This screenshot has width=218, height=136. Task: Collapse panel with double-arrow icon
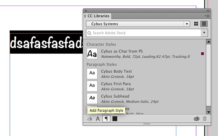(208, 11)
